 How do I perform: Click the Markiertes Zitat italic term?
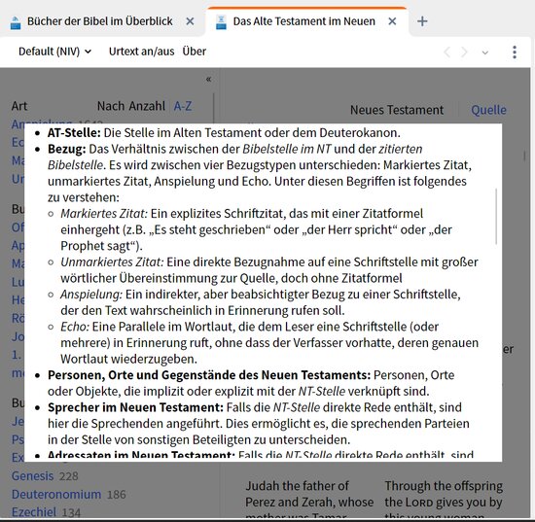pos(104,214)
